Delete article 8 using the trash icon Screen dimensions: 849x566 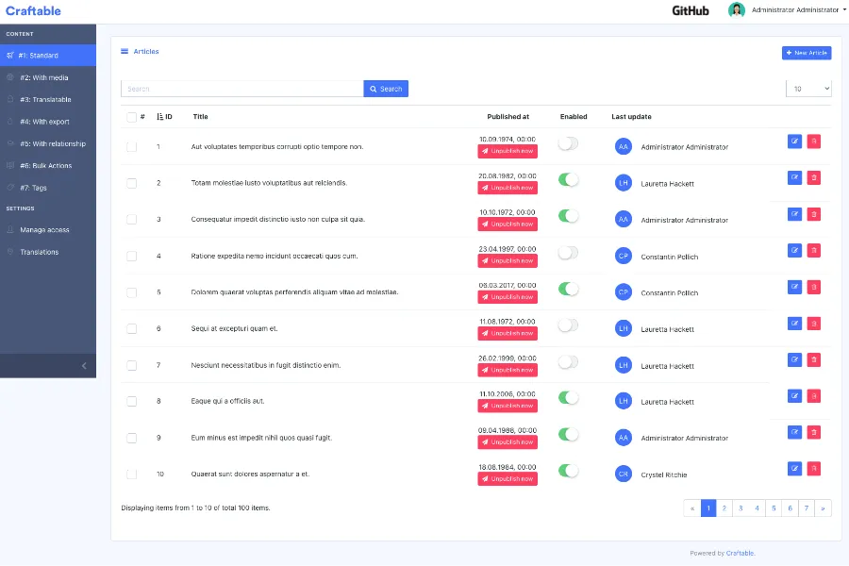click(x=813, y=395)
